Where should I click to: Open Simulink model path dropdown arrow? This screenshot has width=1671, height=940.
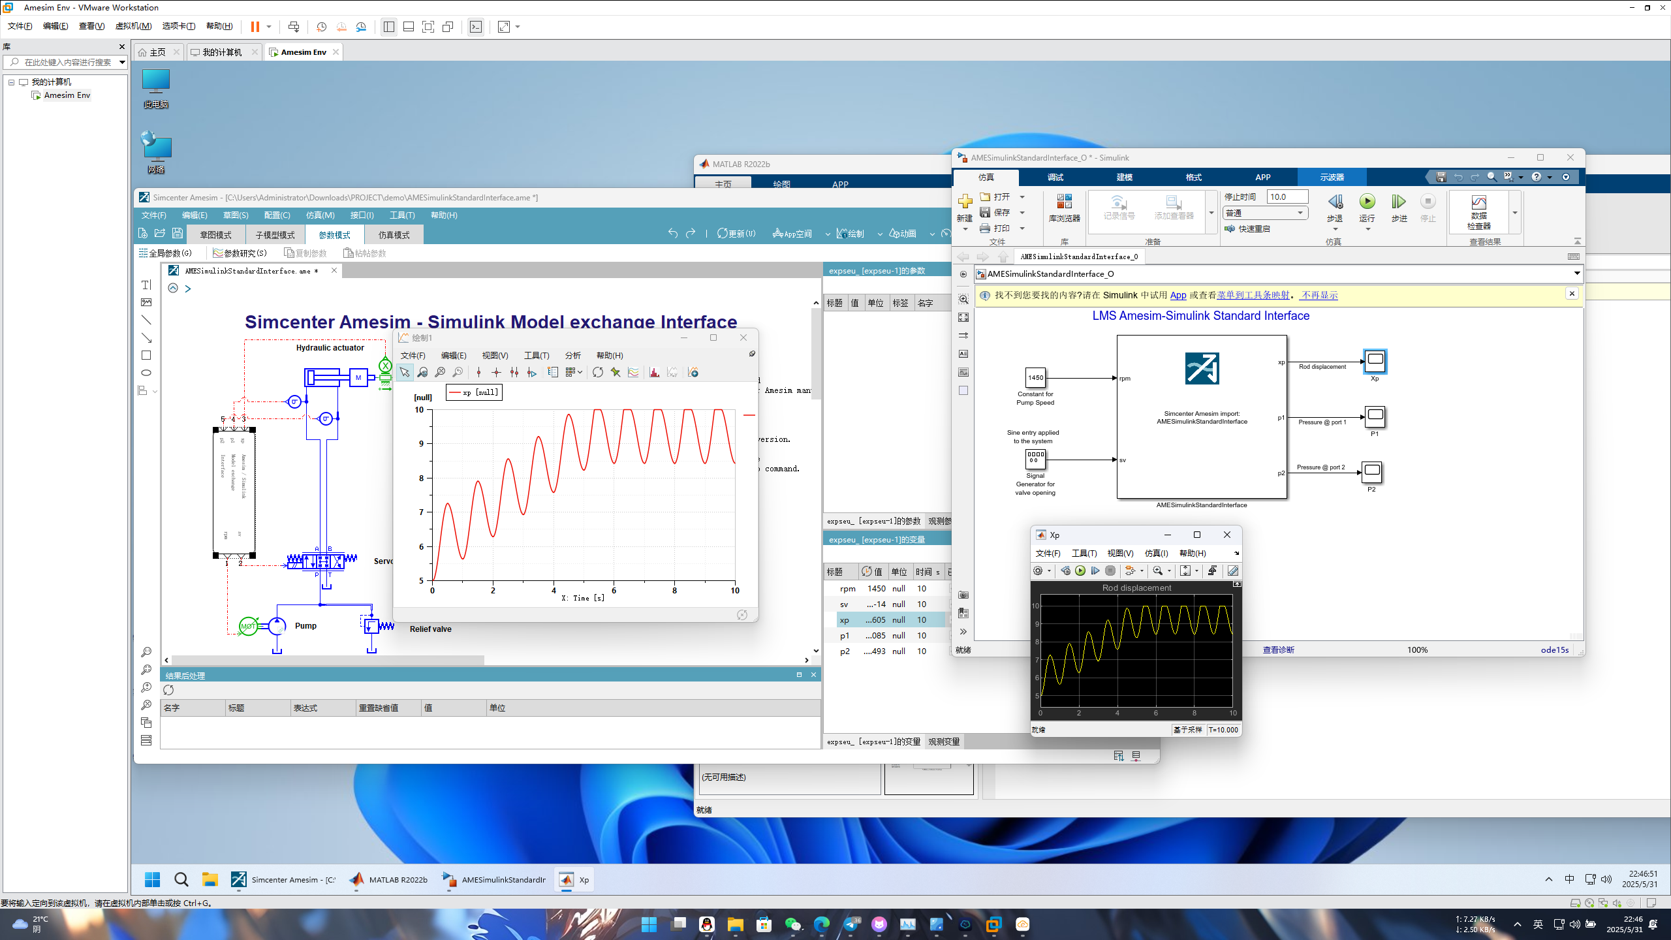pyautogui.click(x=1577, y=274)
